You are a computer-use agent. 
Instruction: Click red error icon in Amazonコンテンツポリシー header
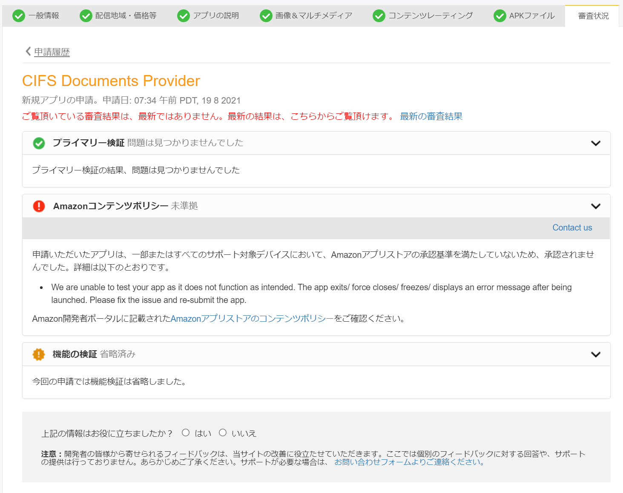(39, 206)
